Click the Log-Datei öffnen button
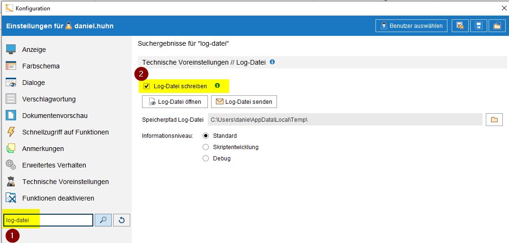Screen dimensions: 509x243 (175, 101)
